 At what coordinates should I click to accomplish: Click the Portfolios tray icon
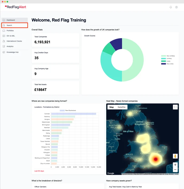tap(4, 31)
